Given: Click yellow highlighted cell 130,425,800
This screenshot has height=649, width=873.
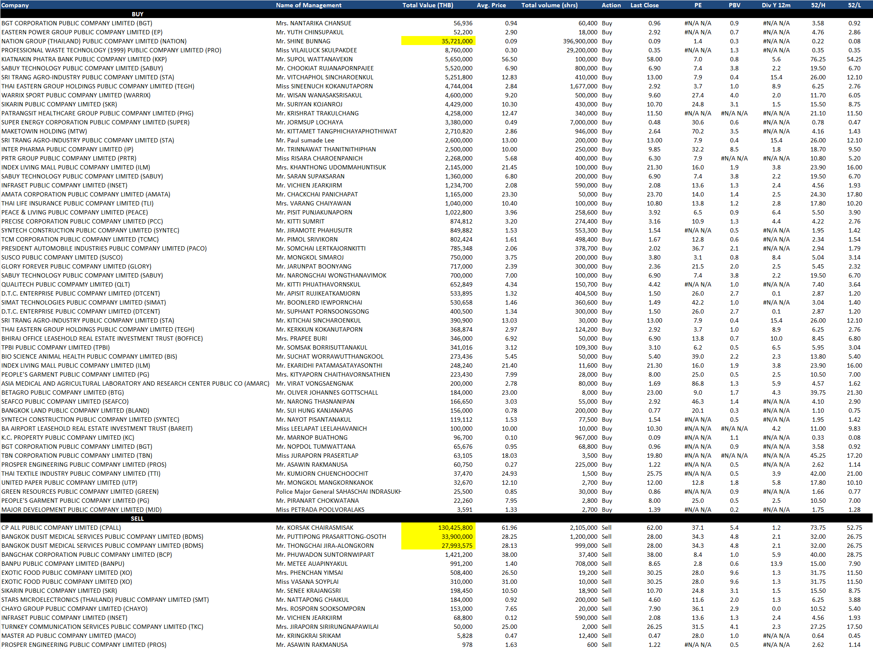Looking at the screenshot, I should [438, 528].
